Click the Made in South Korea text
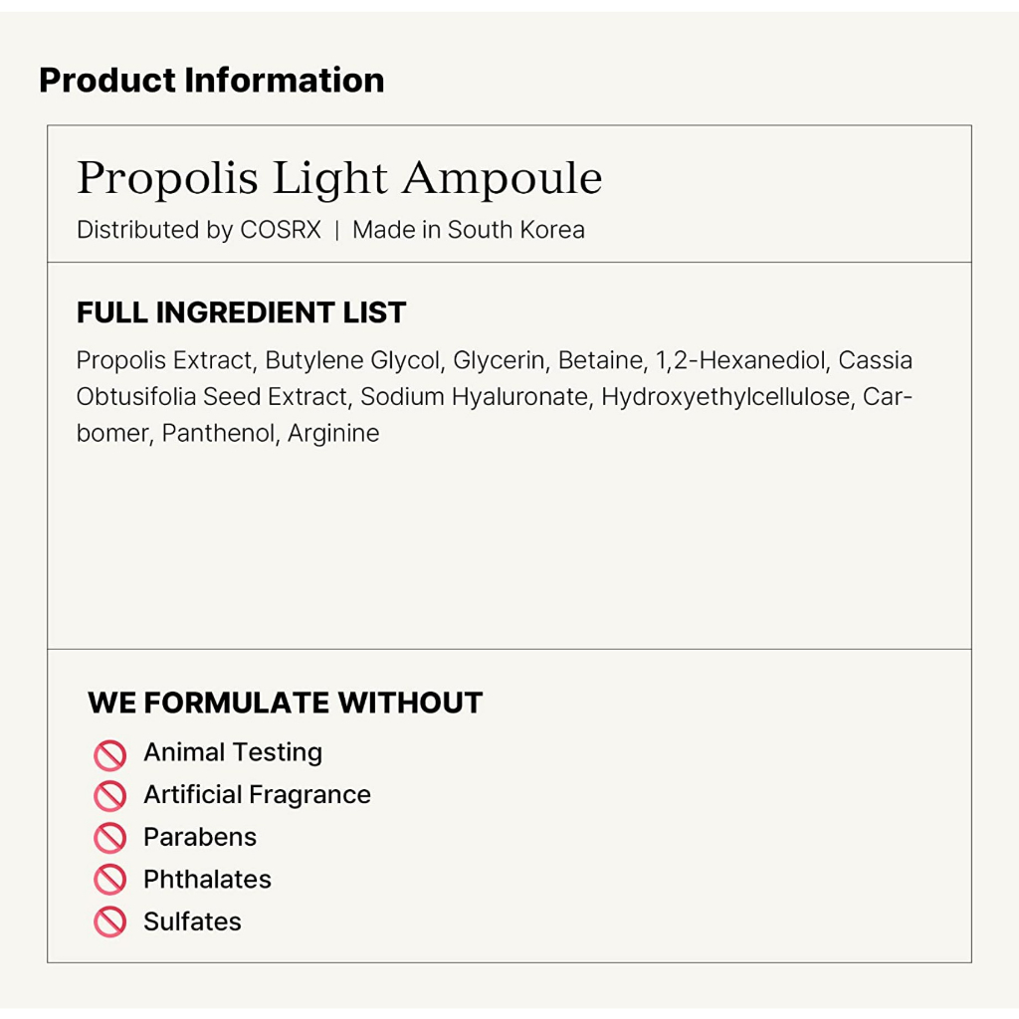 tap(468, 230)
